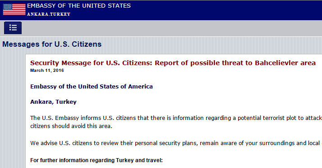Viewport: 322px width, 168px height.
Task: Click 'For further information regarding Turkey and travel' text
Action: point(97,160)
